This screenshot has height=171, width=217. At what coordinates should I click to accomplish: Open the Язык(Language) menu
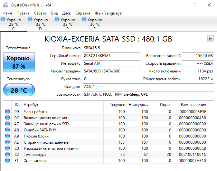tap(108, 13)
